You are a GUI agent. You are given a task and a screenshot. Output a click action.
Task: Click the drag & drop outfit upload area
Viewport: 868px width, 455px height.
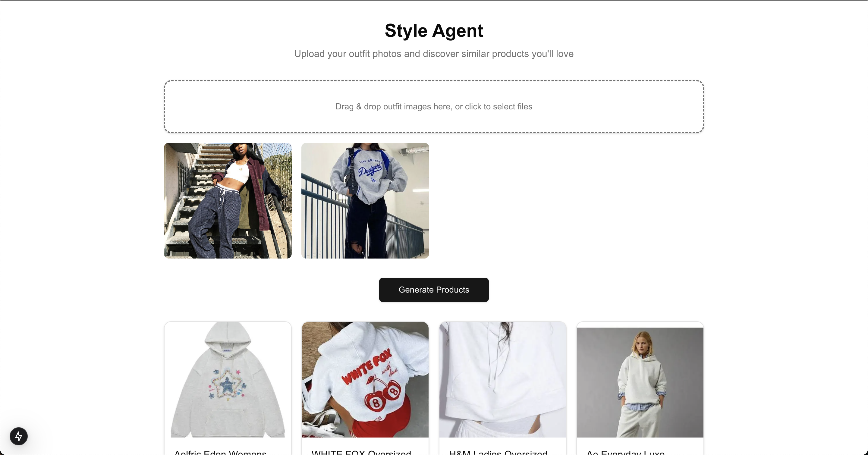coord(434,106)
